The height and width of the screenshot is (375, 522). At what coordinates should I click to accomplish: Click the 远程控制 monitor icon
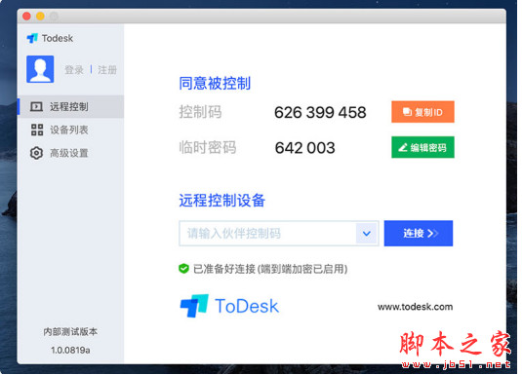click(x=36, y=107)
